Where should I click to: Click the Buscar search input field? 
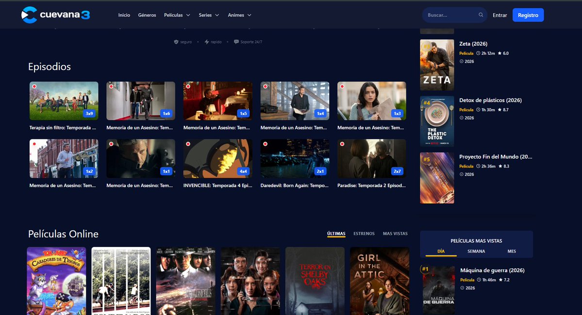tap(451, 15)
